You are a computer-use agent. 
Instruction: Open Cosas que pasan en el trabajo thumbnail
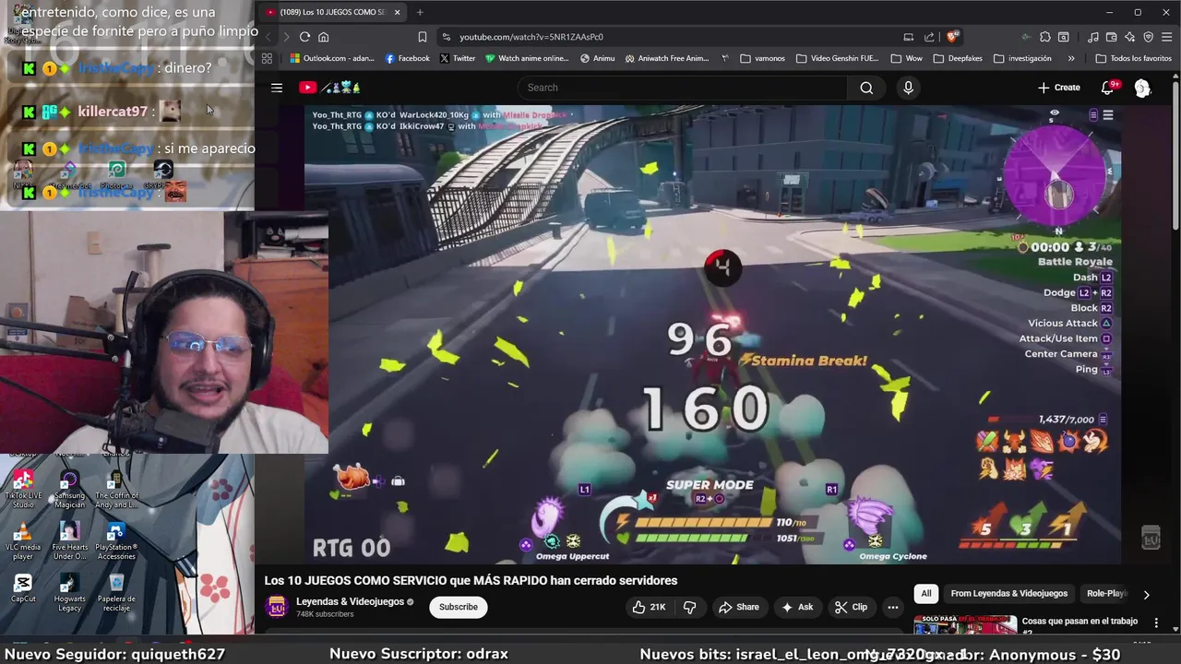(965, 625)
